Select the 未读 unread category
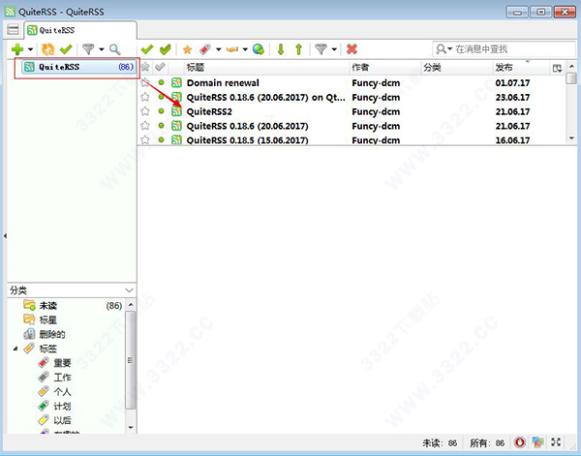The height and width of the screenshot is (456, 581). click(48, 306)
